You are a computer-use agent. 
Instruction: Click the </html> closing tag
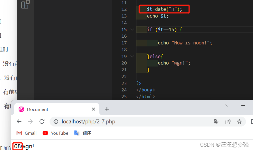point(146,97)
